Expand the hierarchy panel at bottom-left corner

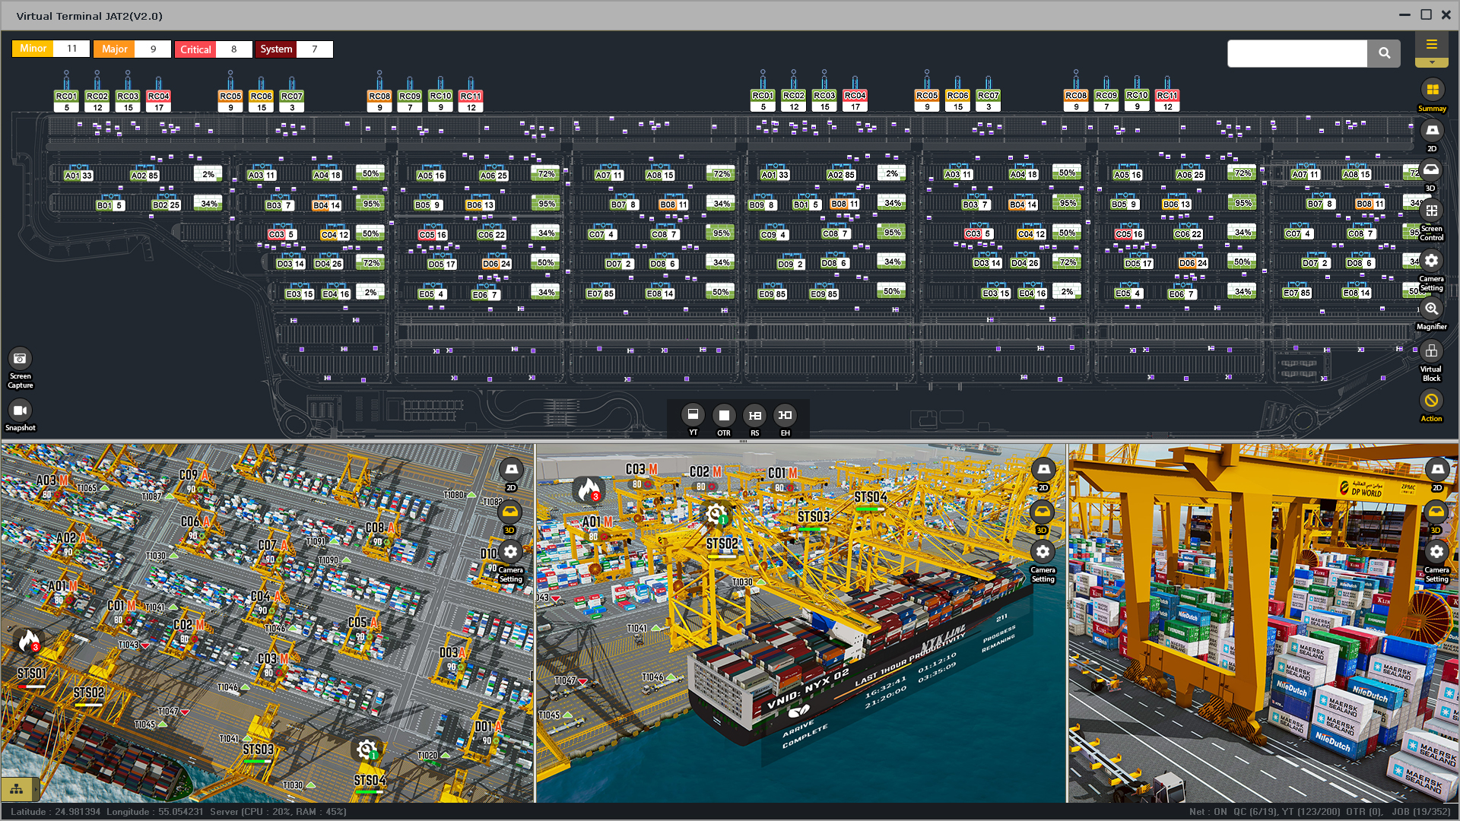(x=17, y=789)
